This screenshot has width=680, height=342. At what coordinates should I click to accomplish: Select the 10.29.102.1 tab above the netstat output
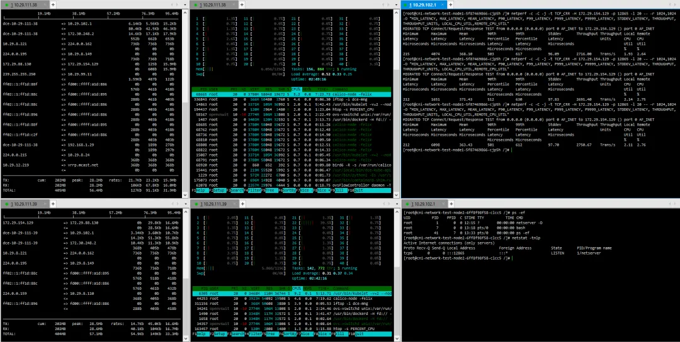(425, 204)
